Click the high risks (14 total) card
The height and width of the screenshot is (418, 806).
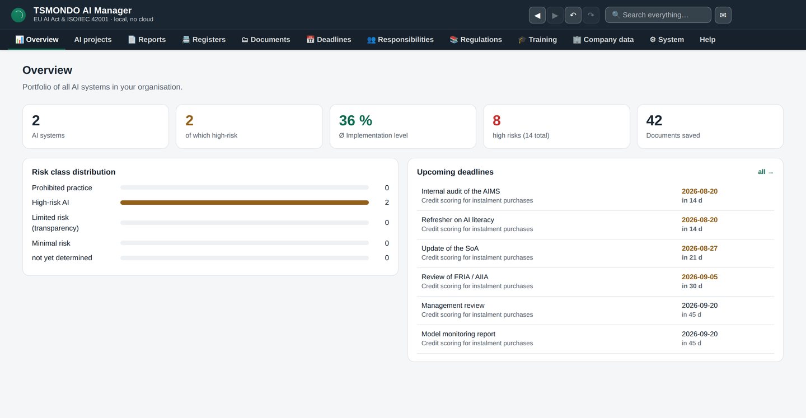pyautogui.click(x=556, y=126)
